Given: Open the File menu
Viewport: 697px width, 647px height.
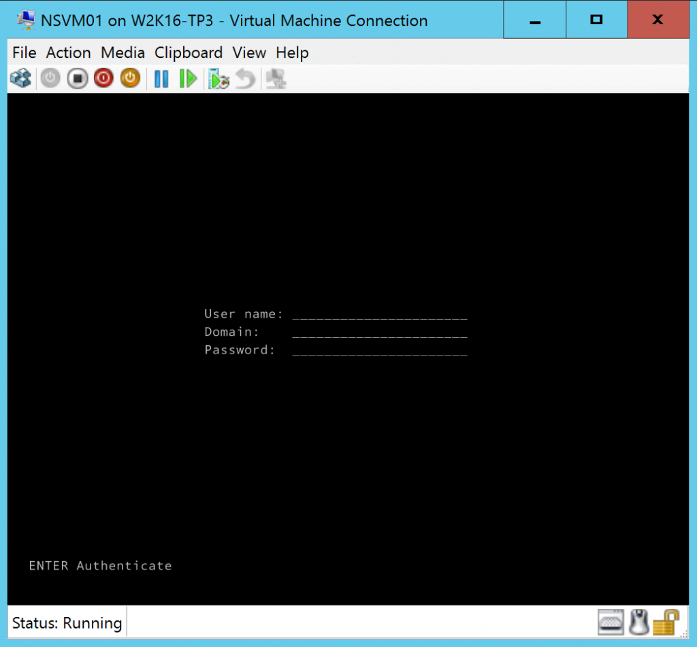Looking at the screenshot, I should [x=24, y=53].
